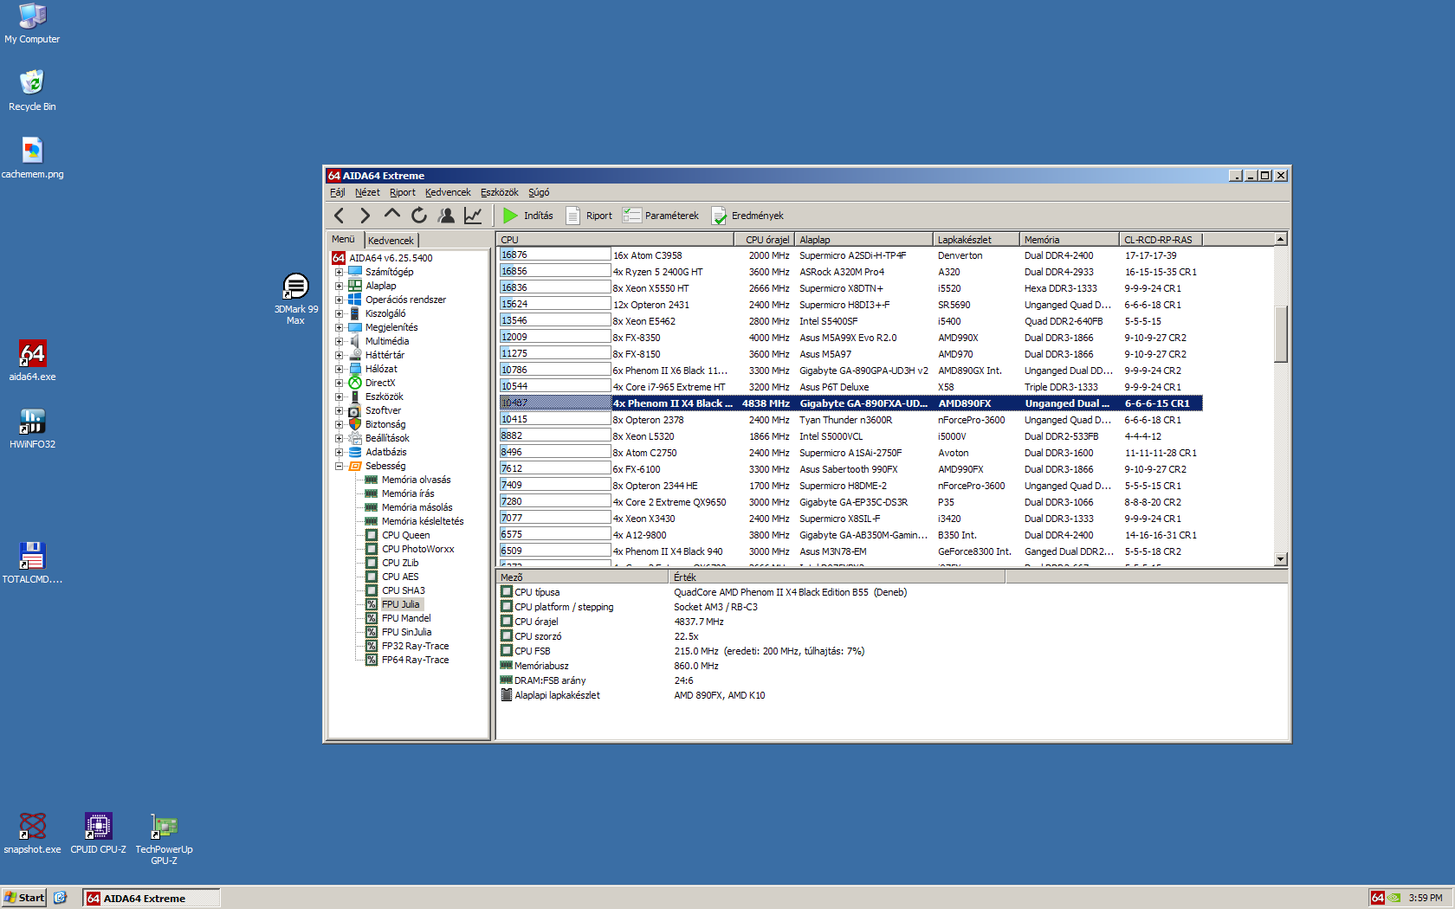Select the CPU AES benchmark
The height and width of the screenshot is (909, 1455).
pyautogui.click(x=400, y=577)
